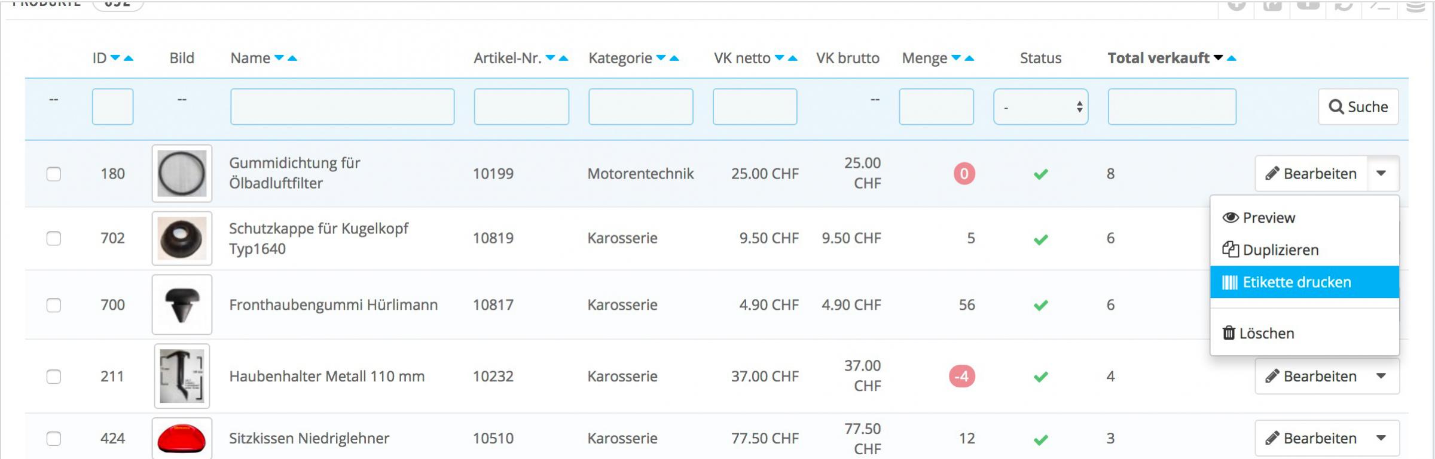This screenshot has width=1435, height=459.
Task: Check the box for product 211
Action: click(x=54, y=377)
